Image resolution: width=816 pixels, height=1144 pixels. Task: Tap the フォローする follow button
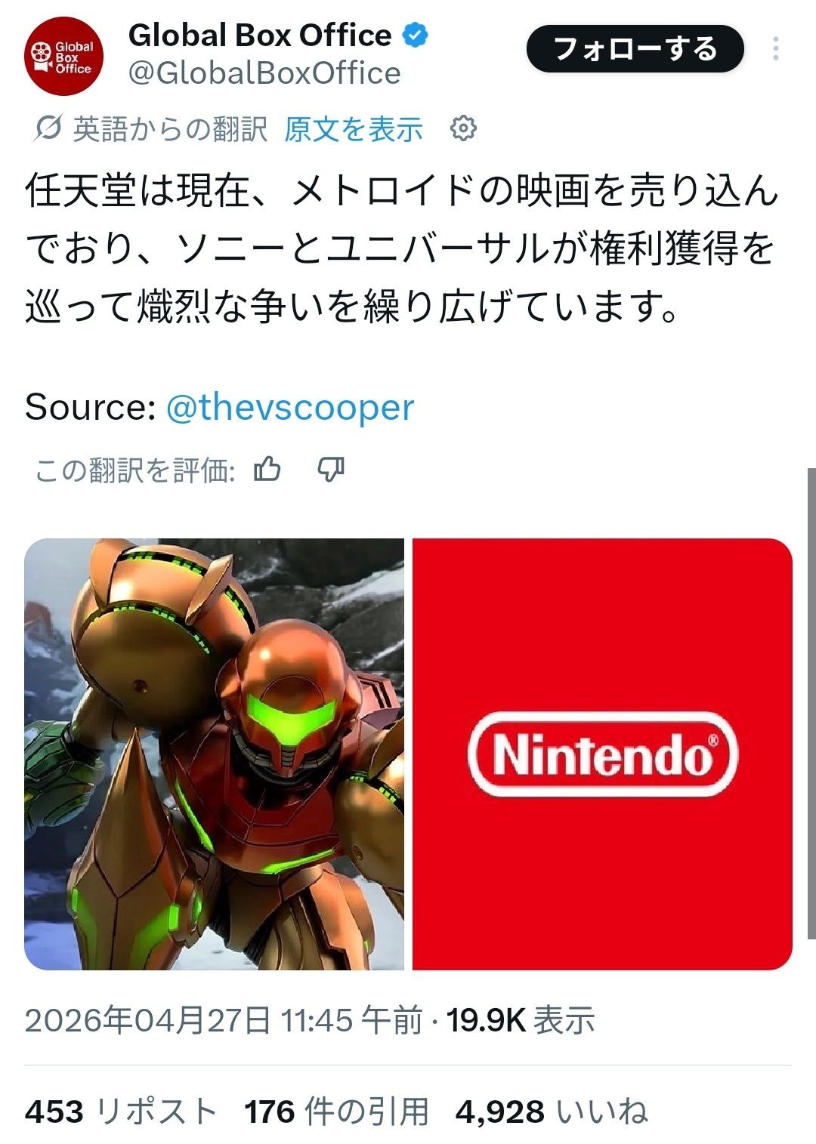click(x=635, y=49)
